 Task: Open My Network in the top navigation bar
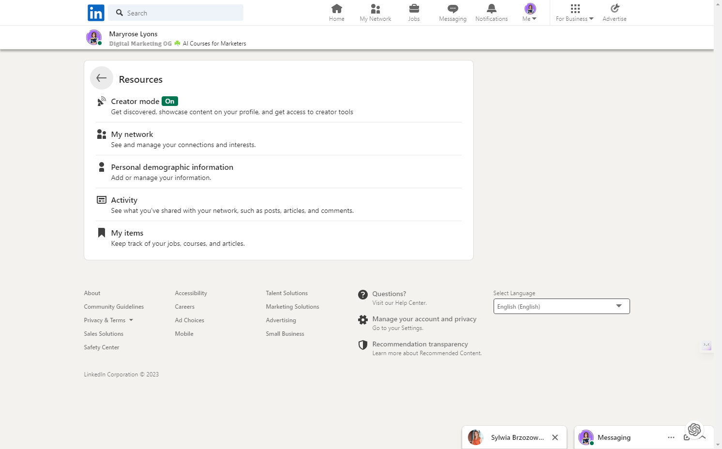point(376,13)
